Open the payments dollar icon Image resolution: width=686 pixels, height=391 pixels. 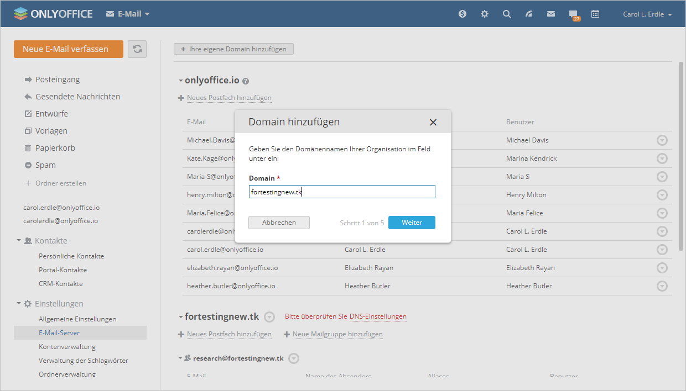tap(462, 14)
